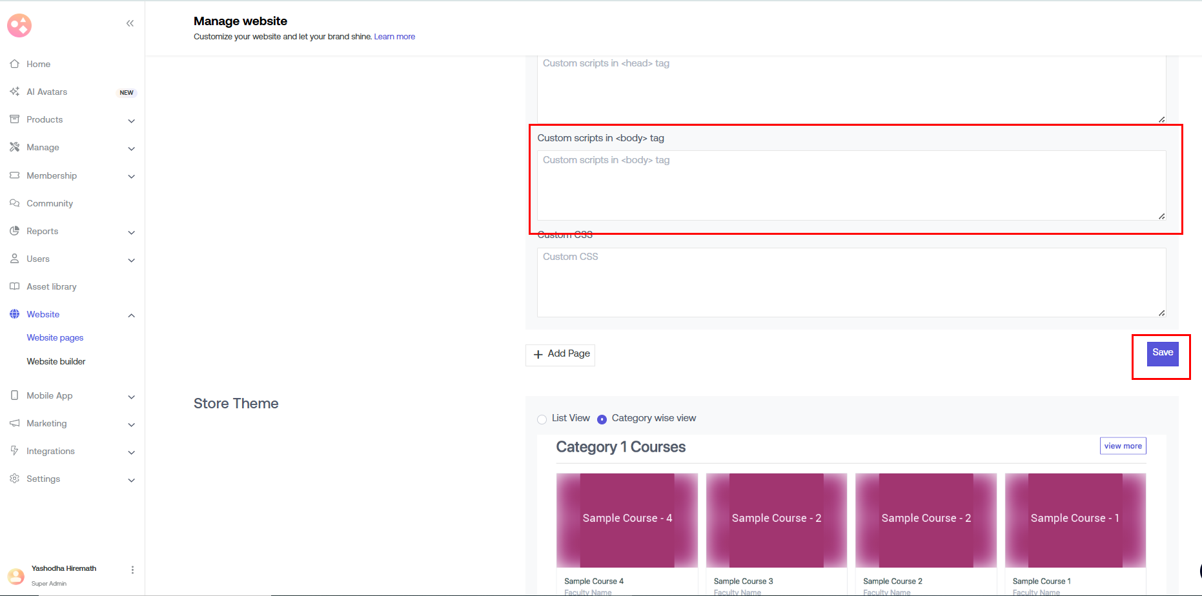The width and height of the screenshot is (1202, 596).
Task: Collapse the sidebar with double-chevron icon
Action: click(130, 23)
